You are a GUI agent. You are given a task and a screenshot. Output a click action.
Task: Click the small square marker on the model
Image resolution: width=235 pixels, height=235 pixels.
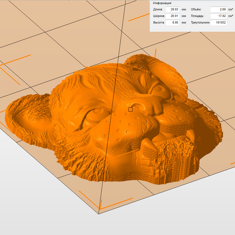[130, 109]
